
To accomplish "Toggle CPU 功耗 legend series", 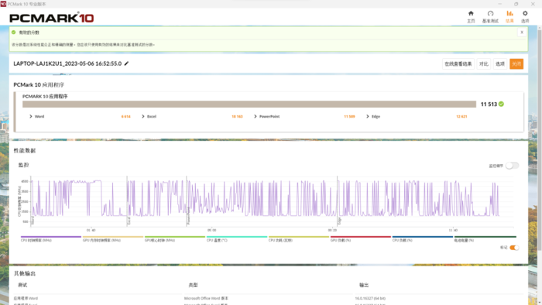I will (299, 239).
